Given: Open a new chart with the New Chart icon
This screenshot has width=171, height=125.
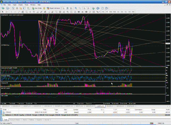Looking at the screenshot, I should [3, 8].
